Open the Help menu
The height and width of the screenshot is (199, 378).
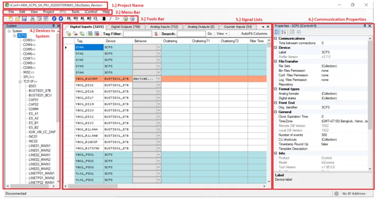tap(106, 12)
